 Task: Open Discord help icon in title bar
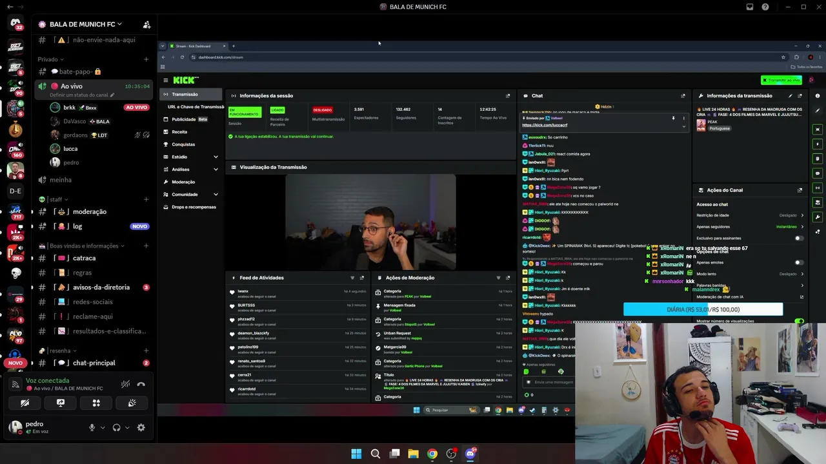pyautogui.click(x=765, y=7)
